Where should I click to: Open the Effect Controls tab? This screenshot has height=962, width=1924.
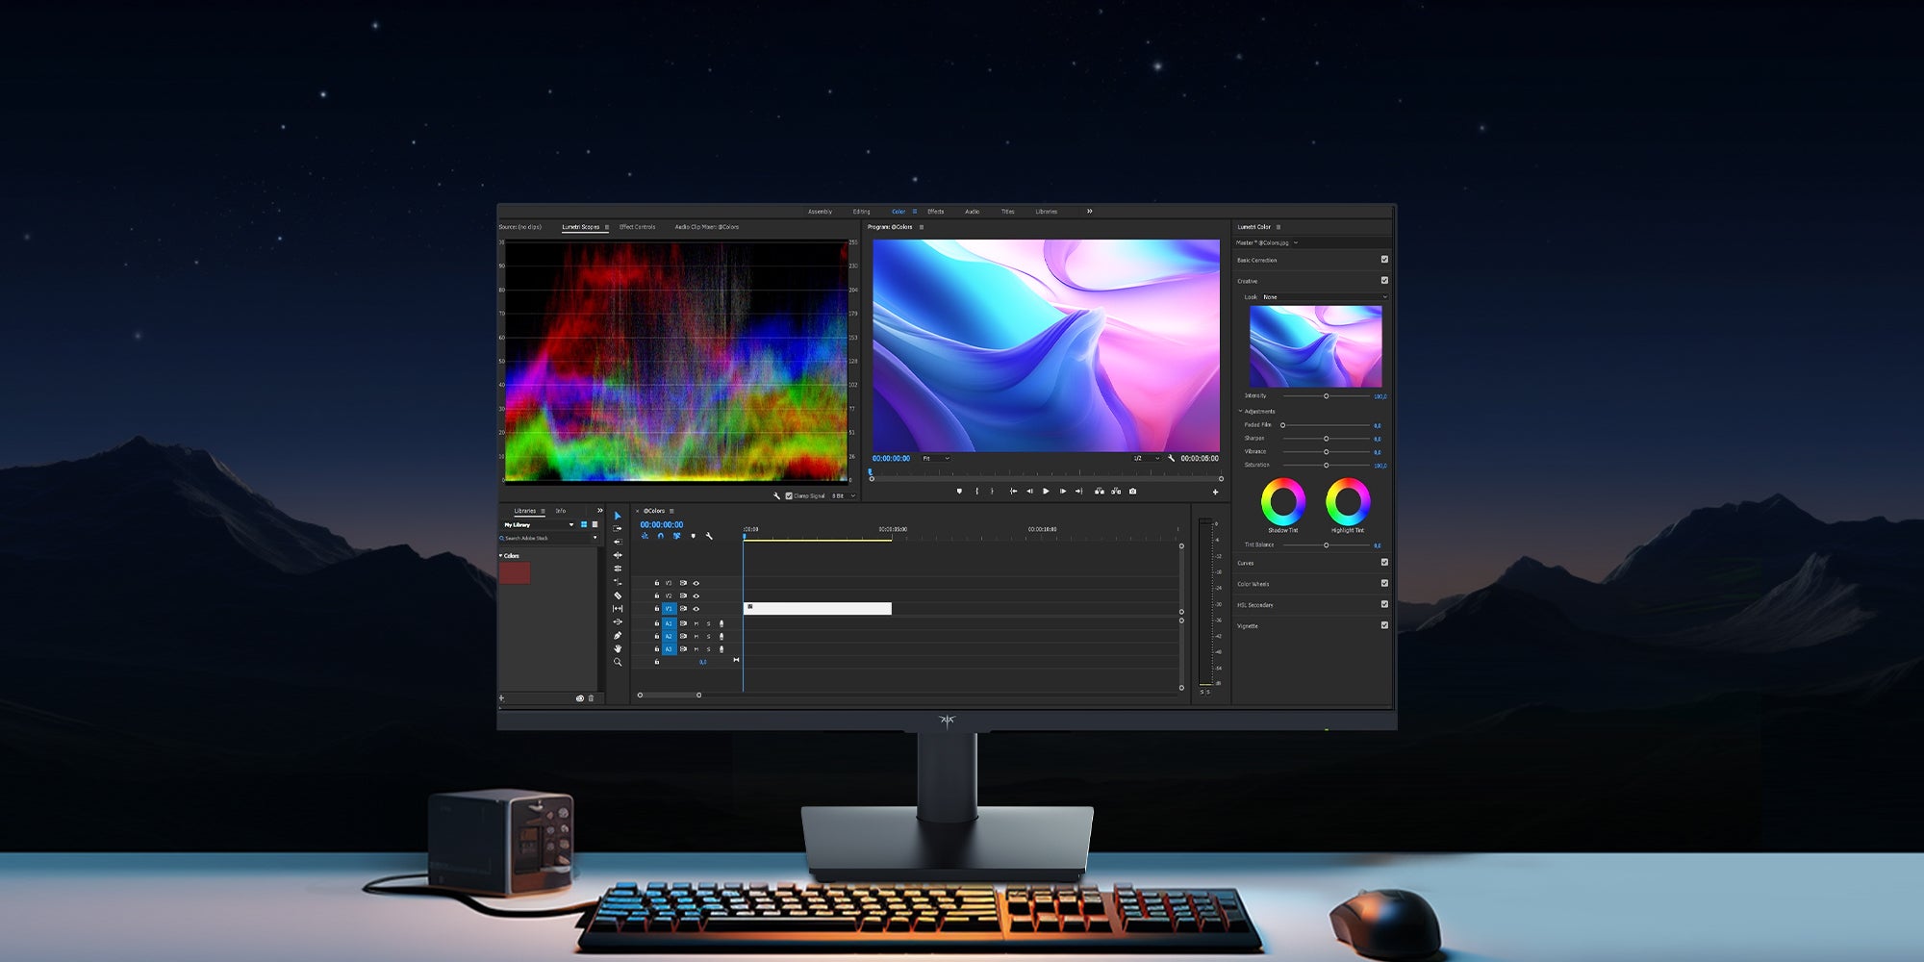click(637, 227)
